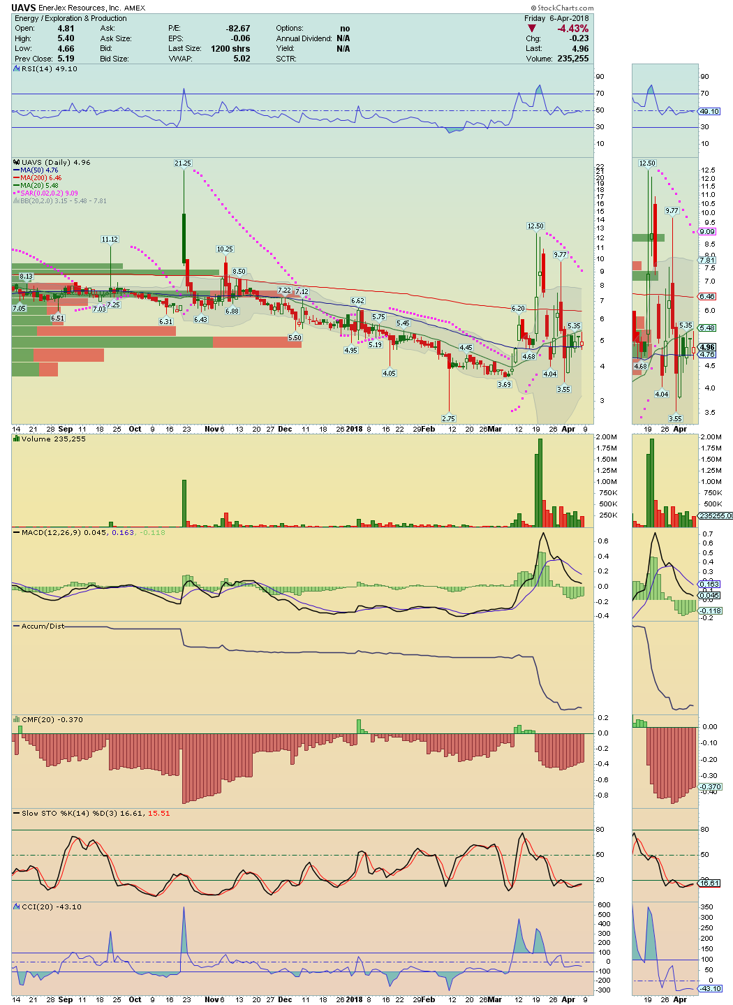
Task: Click the UAVS (Daily) candlestick legend icon
Action: (17, 162)
